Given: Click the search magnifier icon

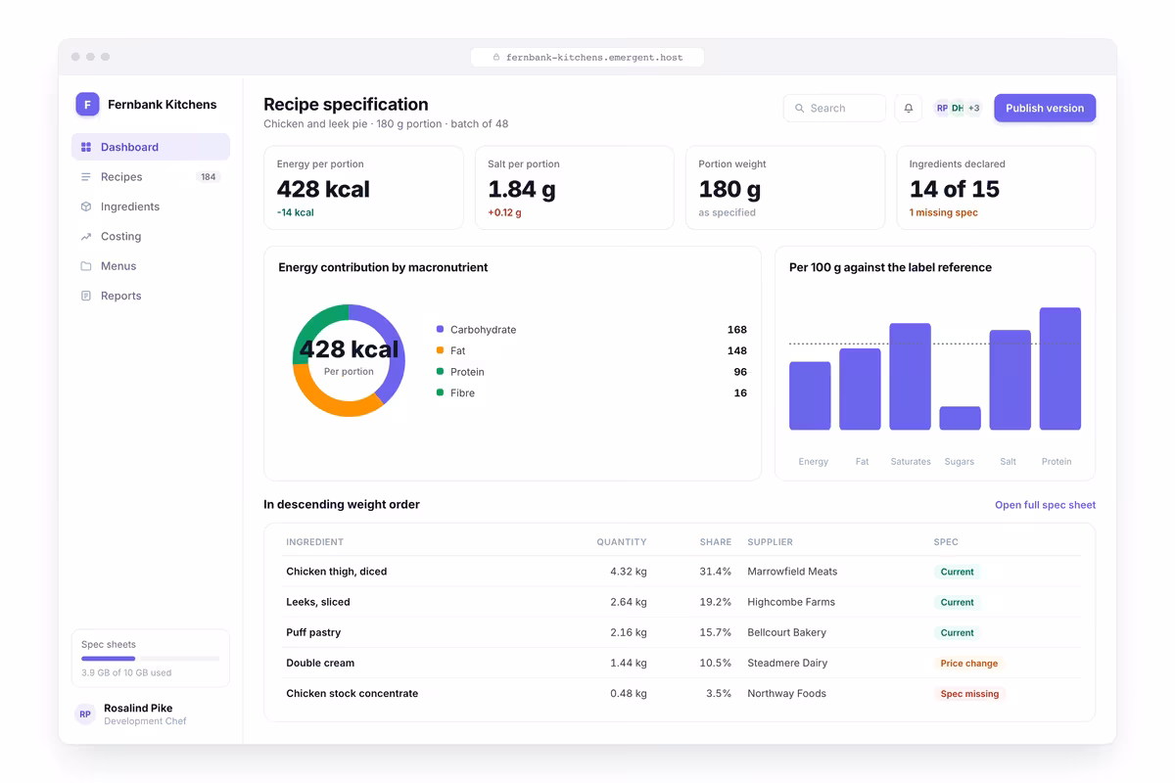Looking at the screenshot, I should pyautogui.click(x=800, y=109).
